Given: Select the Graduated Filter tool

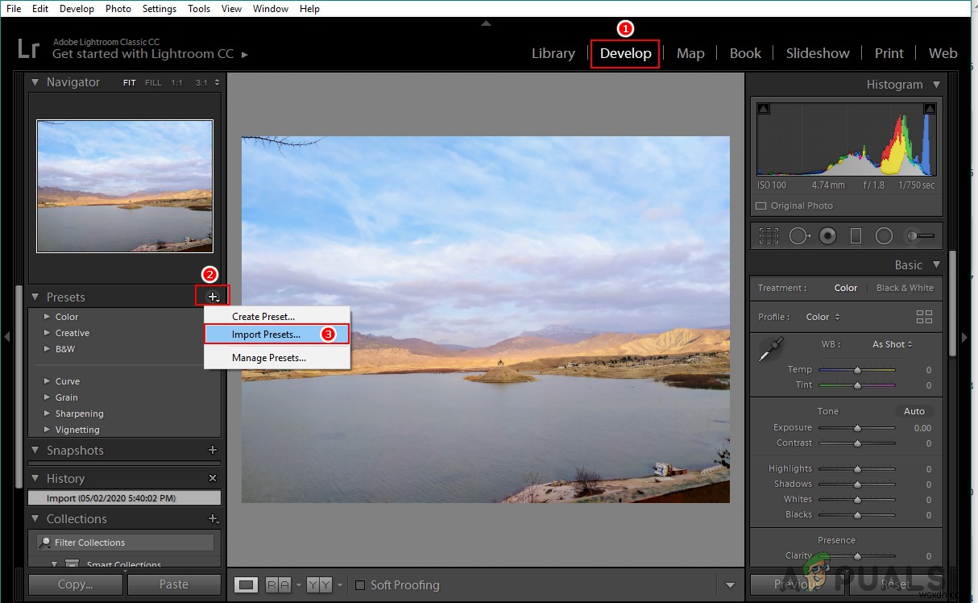Looking at the screenshot, I should [856, 236].
